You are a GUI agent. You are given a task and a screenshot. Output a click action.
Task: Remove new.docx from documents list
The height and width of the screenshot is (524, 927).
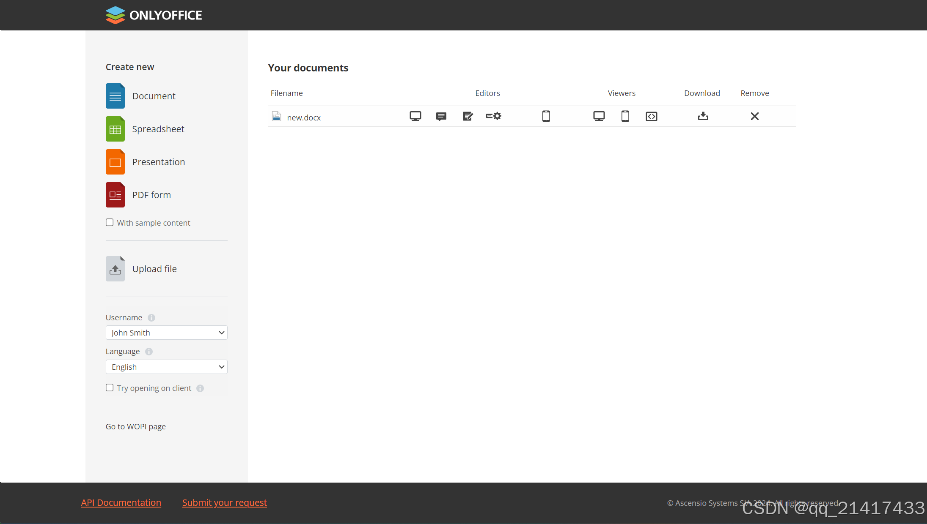click(754, 116)
